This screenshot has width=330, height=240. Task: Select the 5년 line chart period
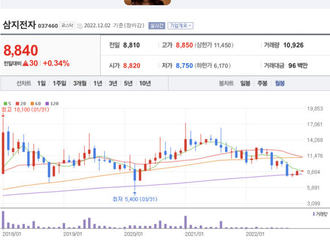point(128,83)
